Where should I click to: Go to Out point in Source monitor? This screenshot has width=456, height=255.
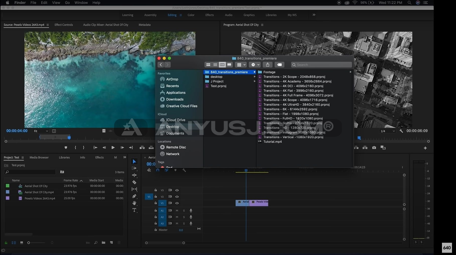[x=131, y=148]
